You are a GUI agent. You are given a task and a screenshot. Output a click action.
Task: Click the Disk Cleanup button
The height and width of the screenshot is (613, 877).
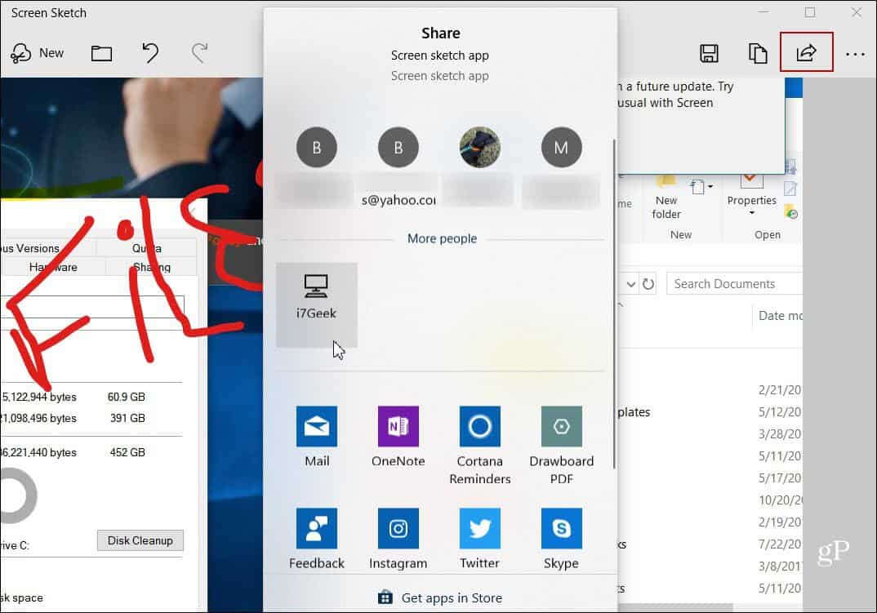(140, 541)
